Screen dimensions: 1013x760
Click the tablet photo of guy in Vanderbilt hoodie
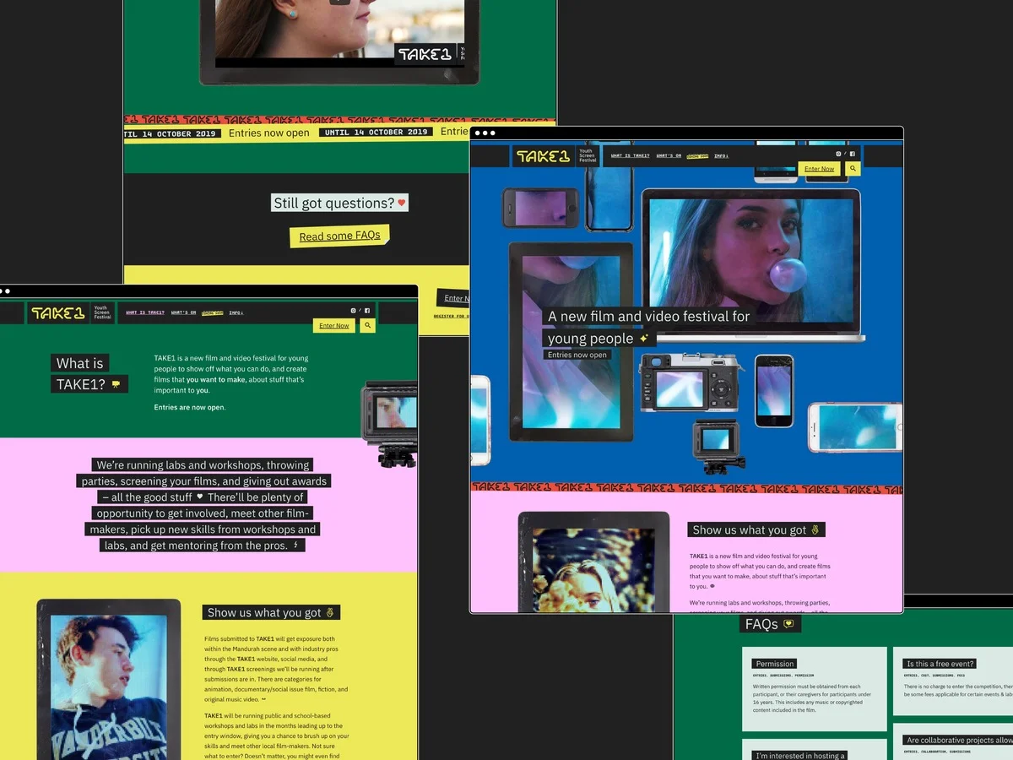point(109,680)
